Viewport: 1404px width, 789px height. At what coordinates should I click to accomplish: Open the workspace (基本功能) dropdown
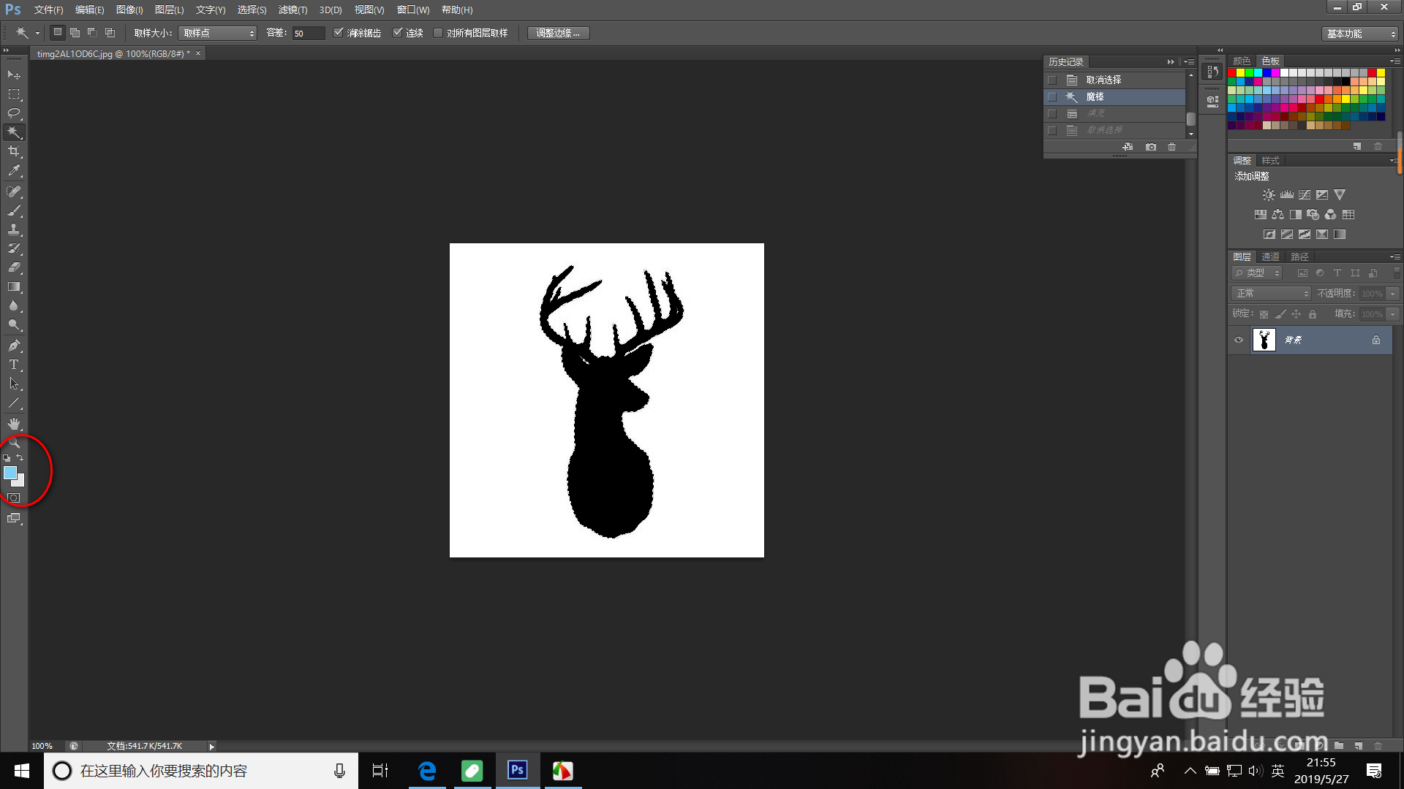point(1360,34)
